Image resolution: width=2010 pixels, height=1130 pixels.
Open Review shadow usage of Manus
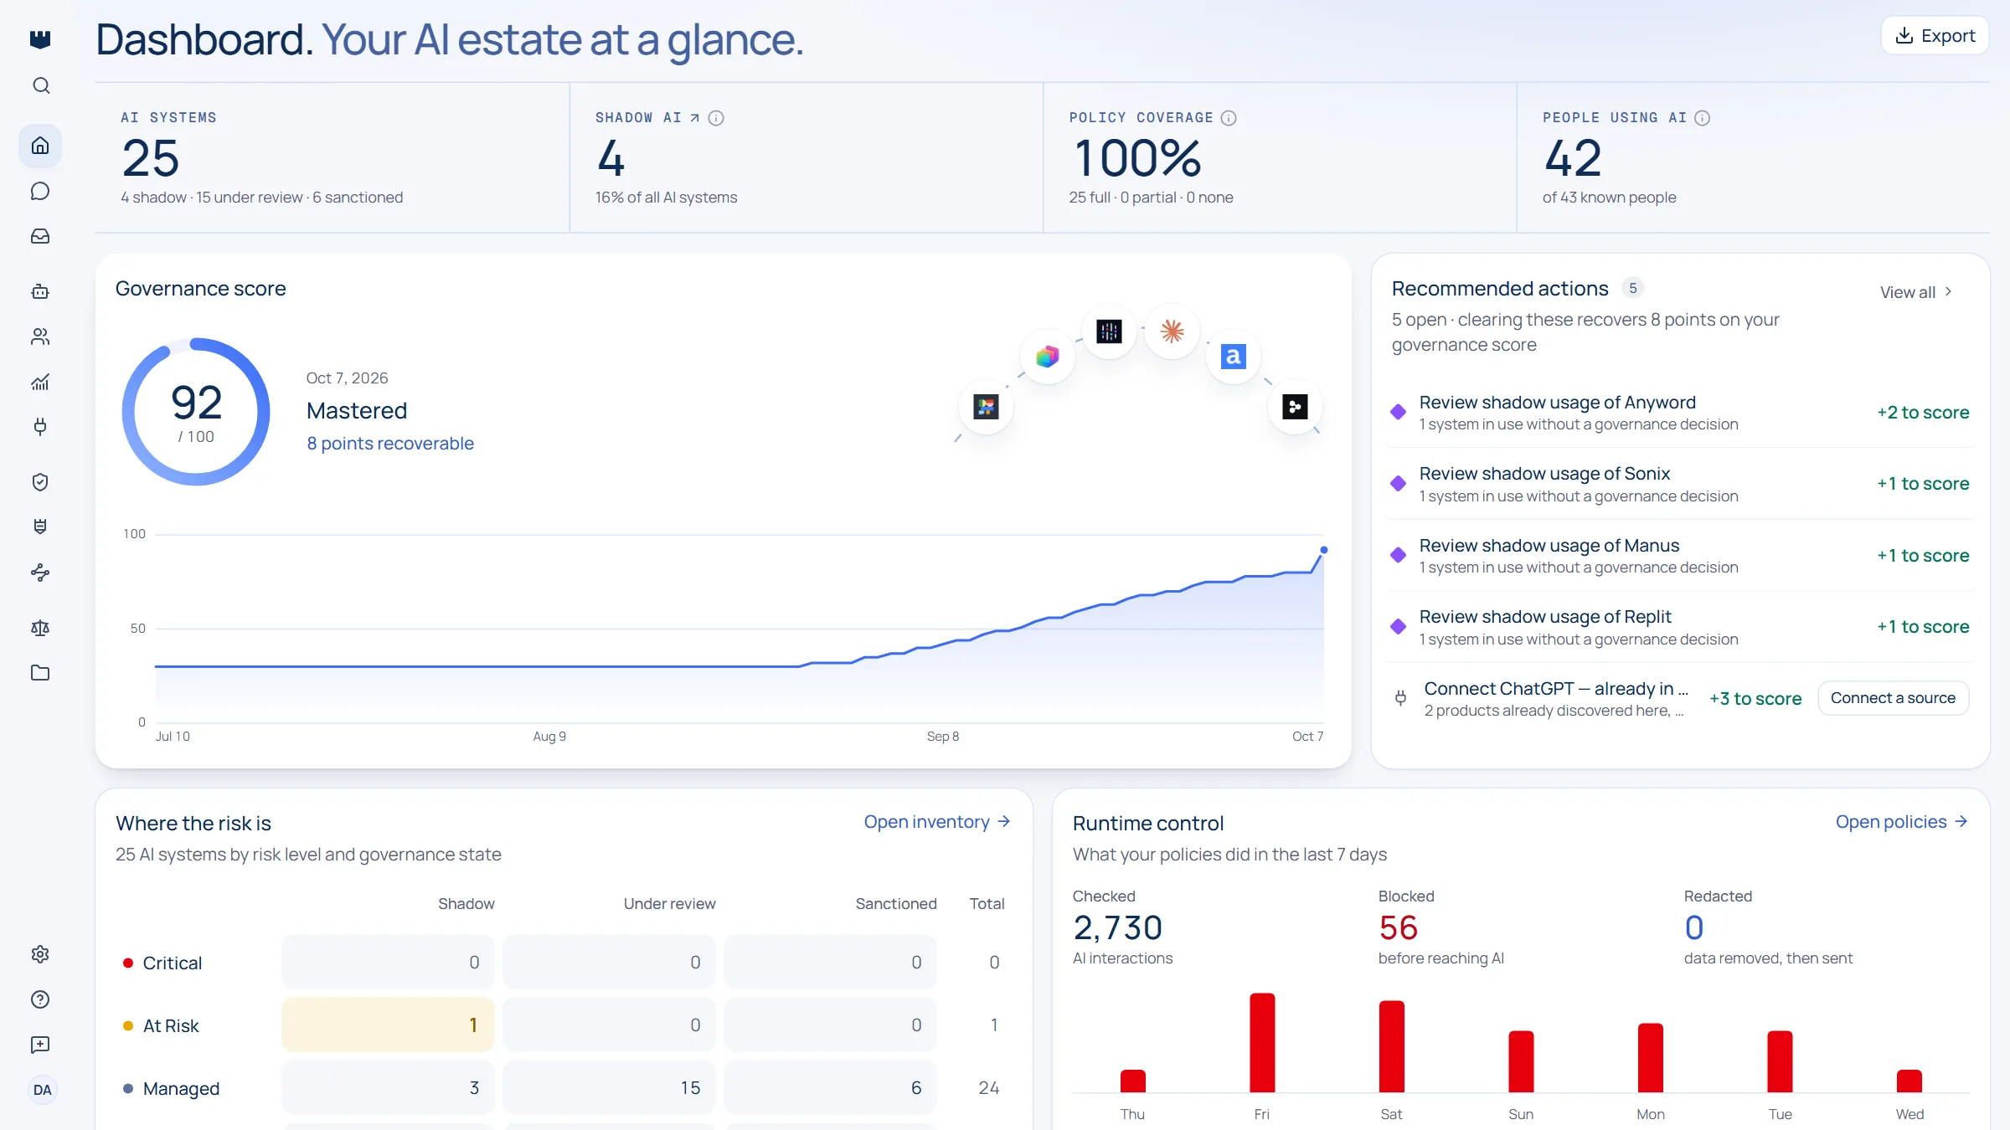click(x=1681, y=556)
